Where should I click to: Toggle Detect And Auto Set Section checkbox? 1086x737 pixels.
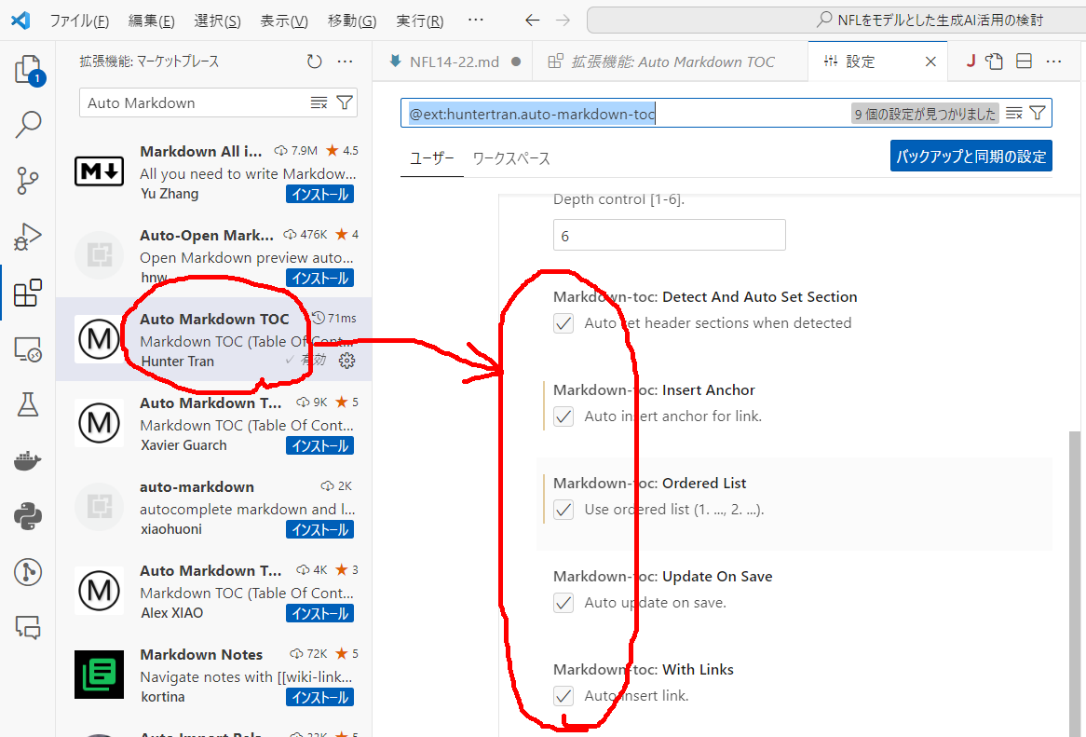(x=563, y=323)
